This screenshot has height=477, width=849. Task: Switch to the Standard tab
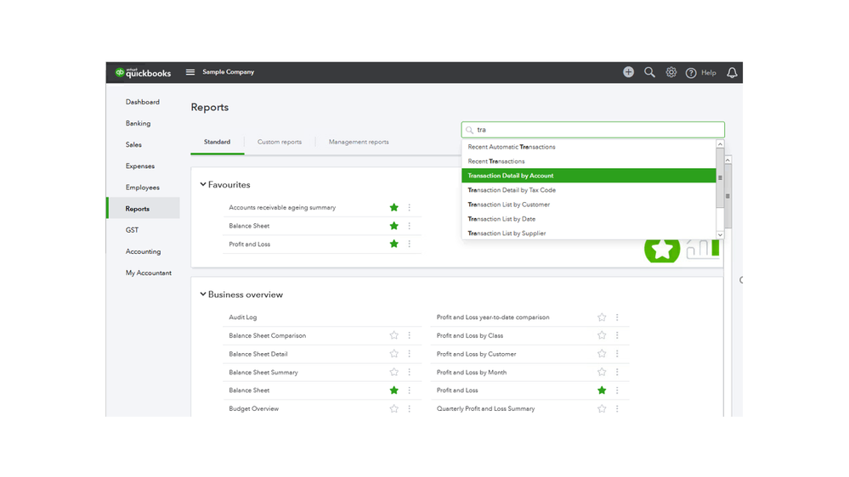[217, 143]
